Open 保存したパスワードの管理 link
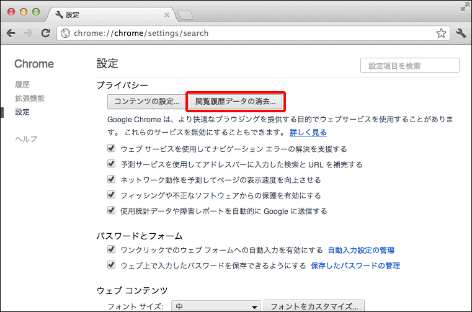Viewport: 472px width, 312px height. 355,265
